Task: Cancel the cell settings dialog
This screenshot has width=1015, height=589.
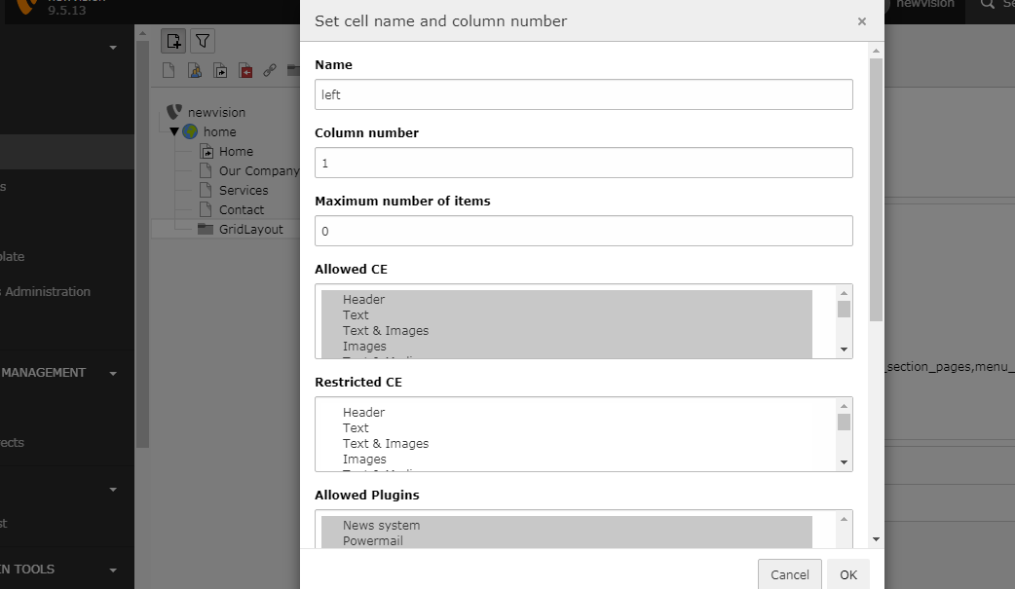Action: coord(789,574)
